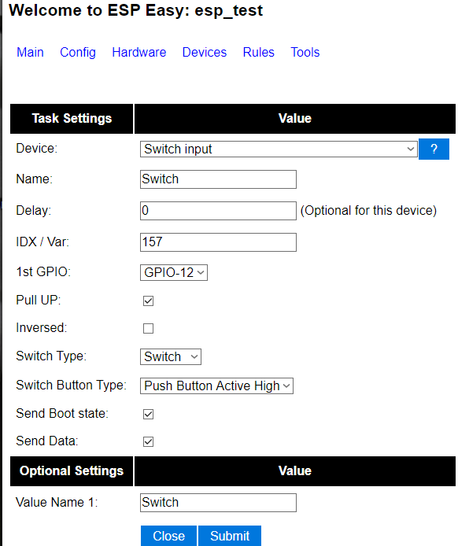Click the '(Optional for this device)' note

point(368,211)
